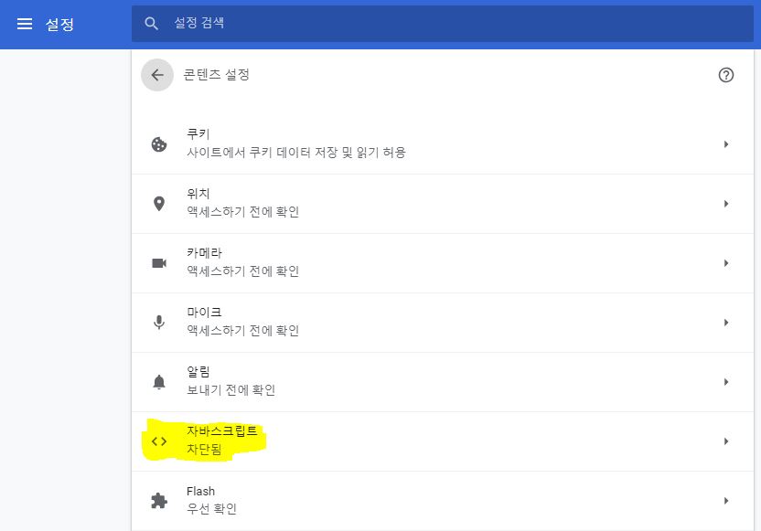Click the cookie icon
The width and height of the screenshot is (761, 531).
click(x=159, y=144)
